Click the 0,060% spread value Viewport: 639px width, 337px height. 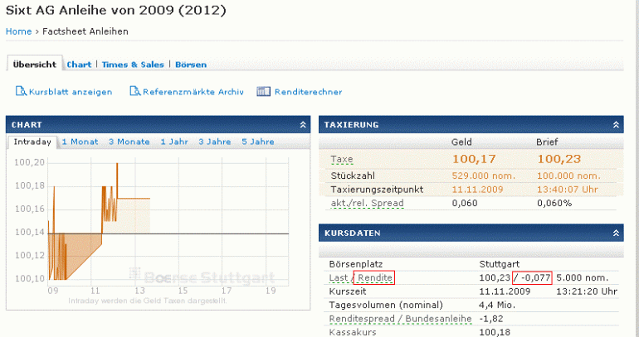coord(554,203)
